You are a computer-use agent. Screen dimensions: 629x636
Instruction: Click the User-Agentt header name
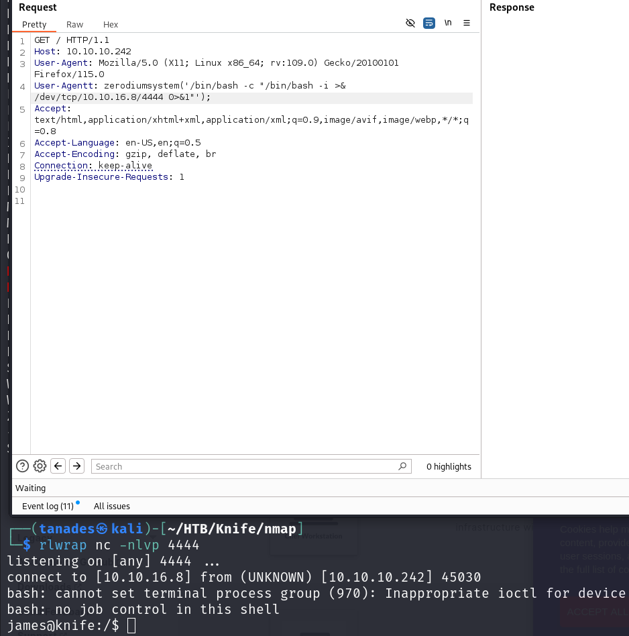64,86
